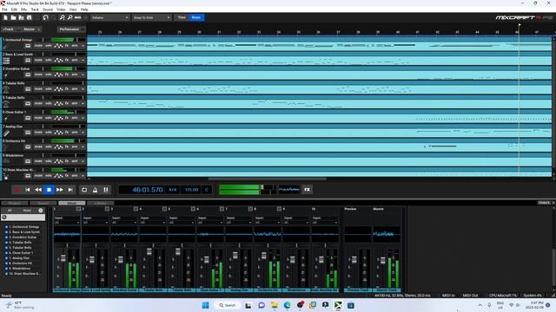The width and height of the screenshot is (556, 312).
Task: Stop playback with the blue stop button
Action: 49,190
